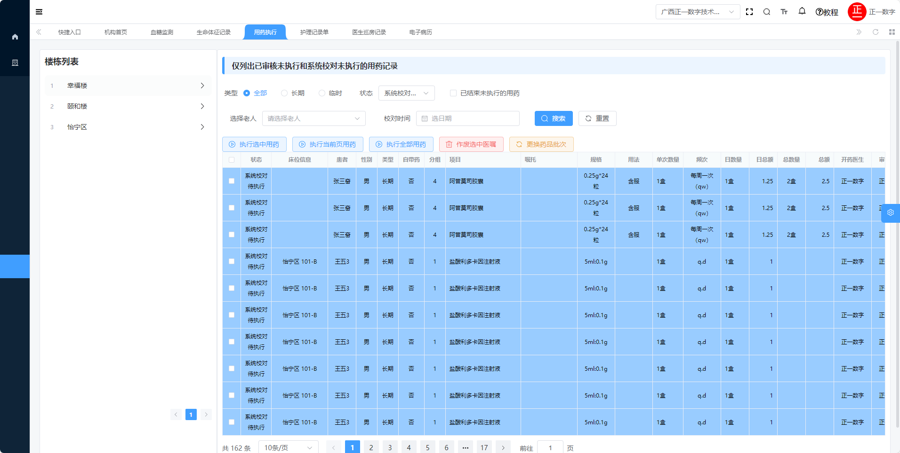Go to page 17 of table

[484, 447]
